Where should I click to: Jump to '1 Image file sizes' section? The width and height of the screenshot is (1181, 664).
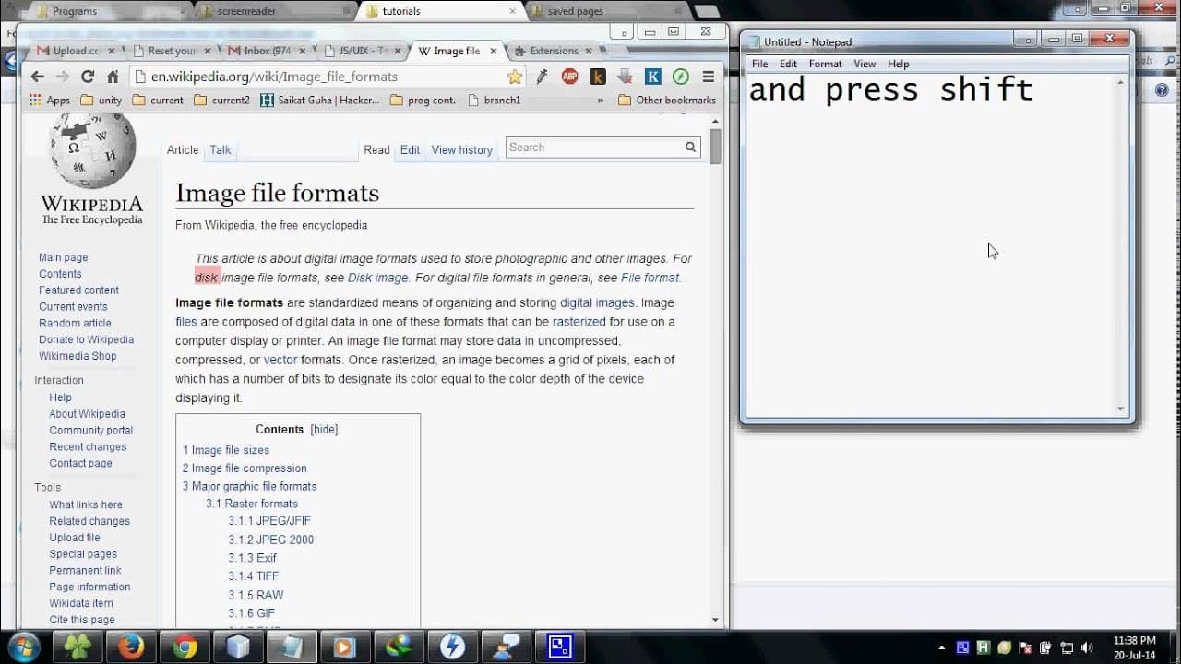coord(226,450)
